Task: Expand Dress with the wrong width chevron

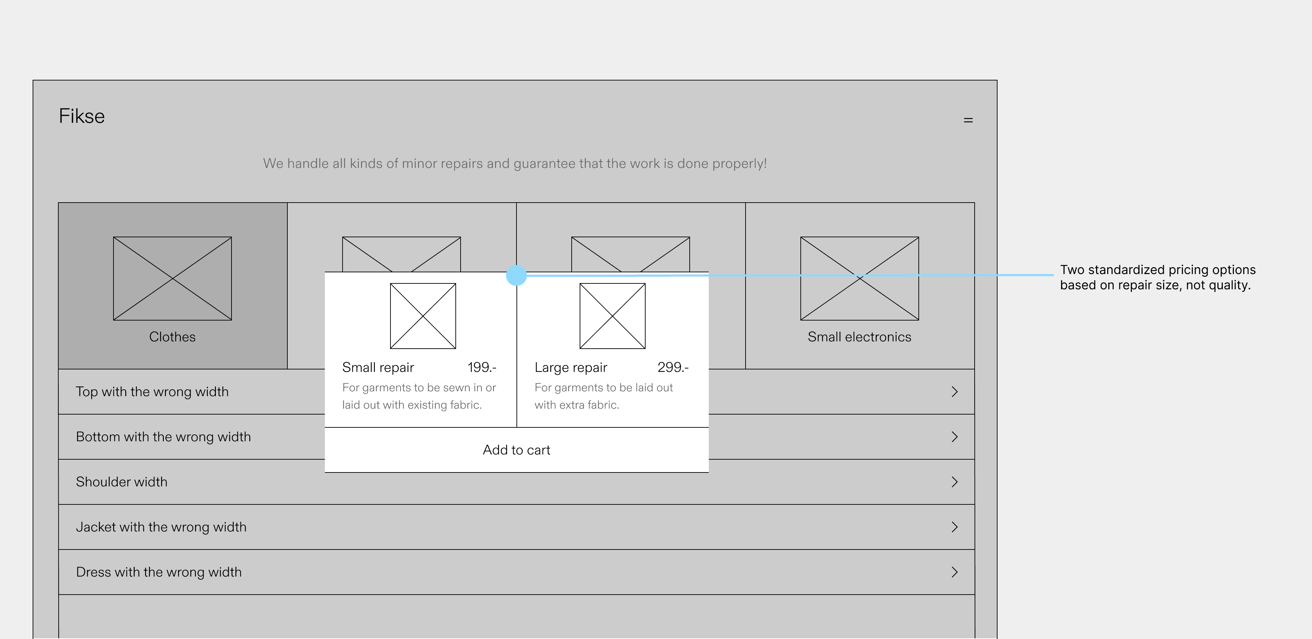Action: click(954, 572)
